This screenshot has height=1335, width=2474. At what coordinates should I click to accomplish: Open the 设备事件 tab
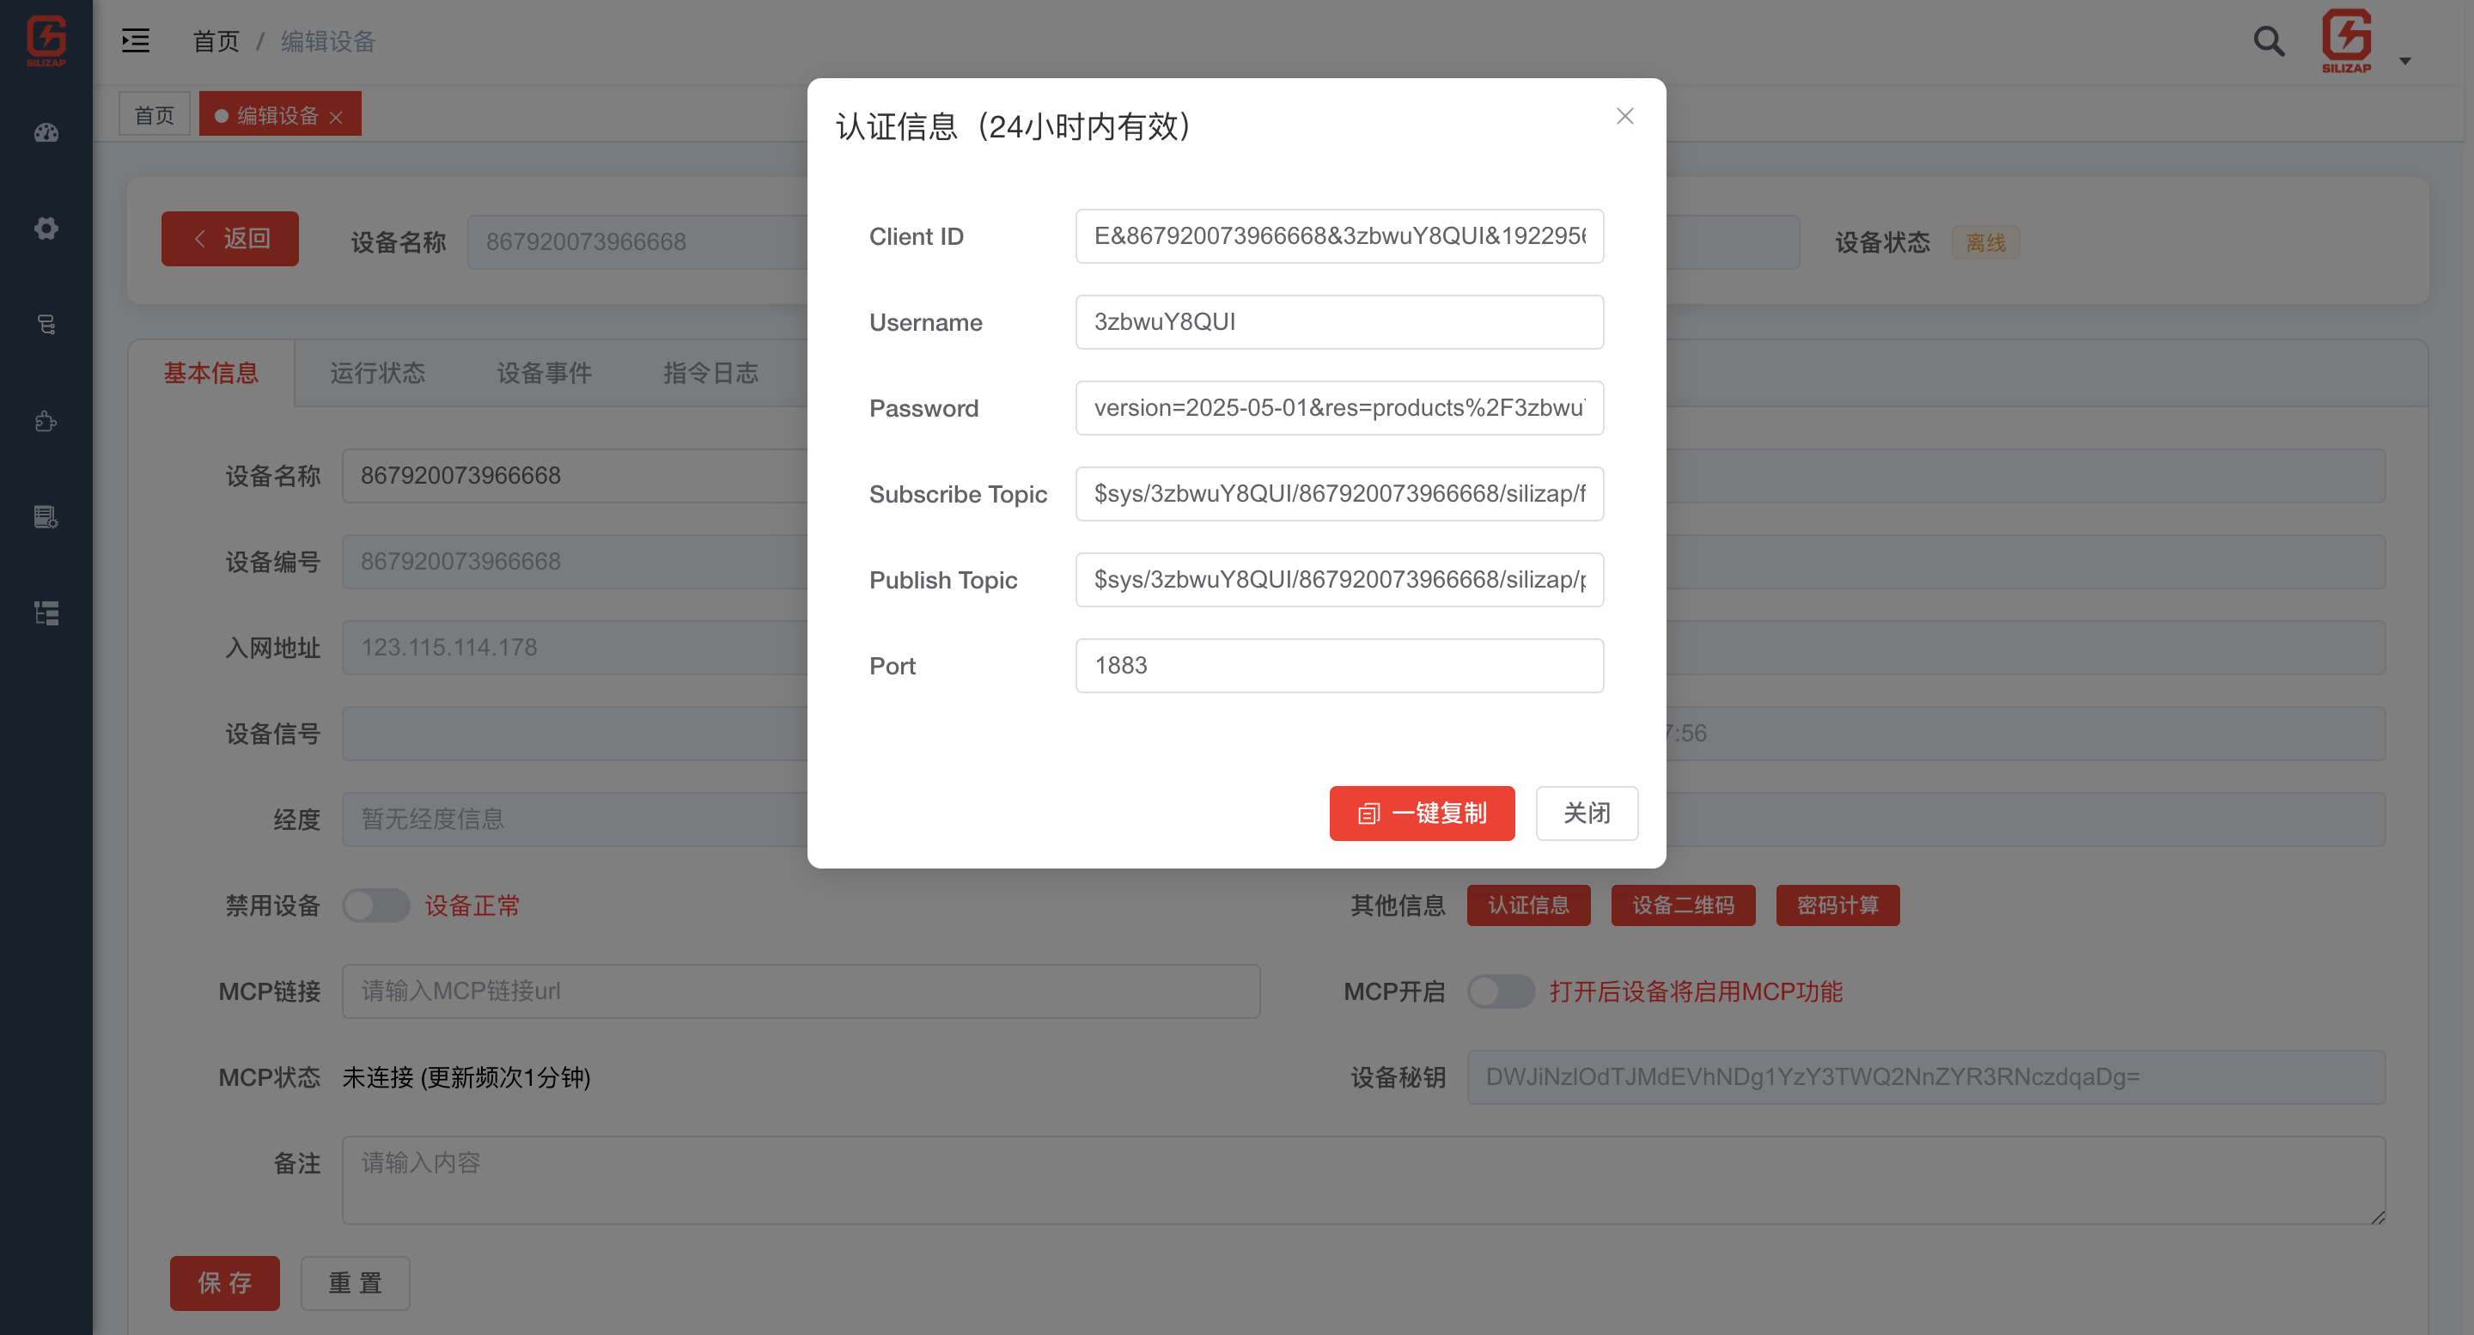point(544,373)
